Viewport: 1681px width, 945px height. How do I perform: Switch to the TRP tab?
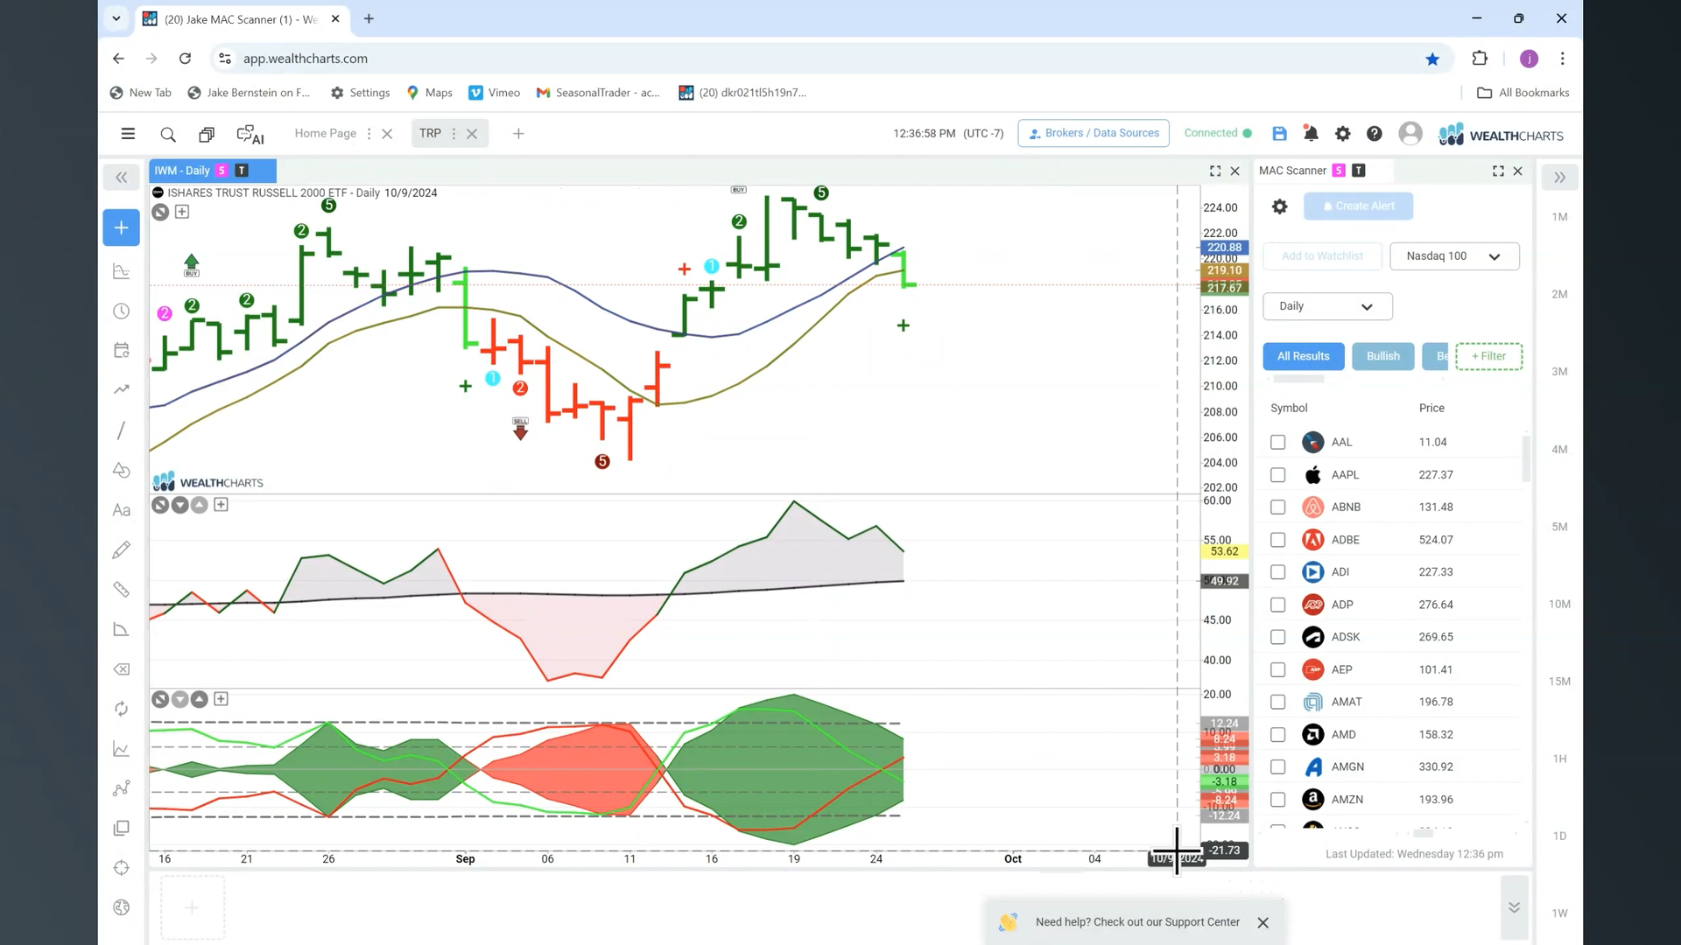tap(430, 133)
